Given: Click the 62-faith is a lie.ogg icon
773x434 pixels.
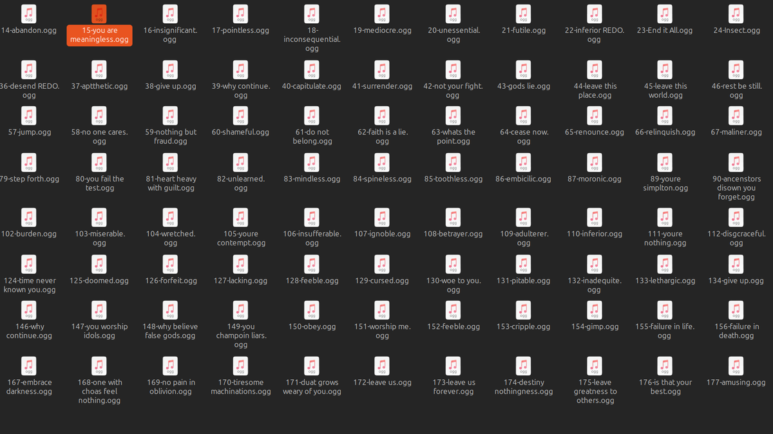Looking at the screenshot, I should pyautogui.click(x=382, y=115).
